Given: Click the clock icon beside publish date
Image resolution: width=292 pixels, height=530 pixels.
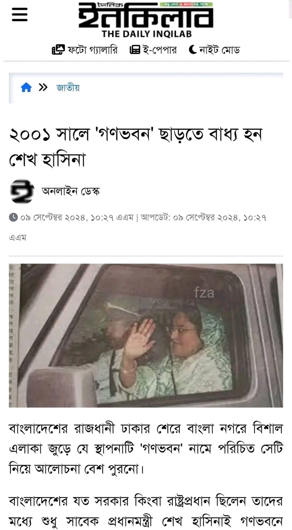Looking at the screenshot, I should click(x=14, y=217).
